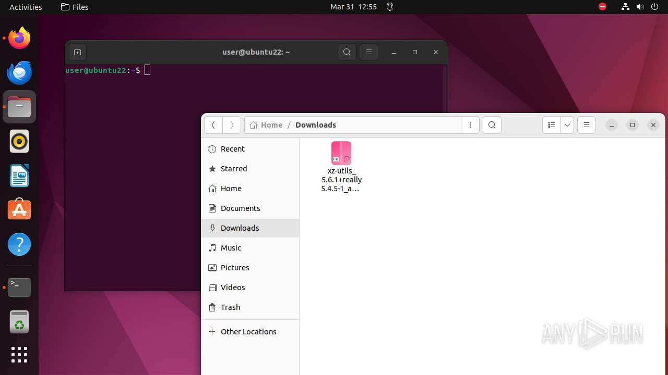This screenshot has height=375, width=668.
Task: Launch Thunderbird mail from the dock
Action: [x=19, y=72]
